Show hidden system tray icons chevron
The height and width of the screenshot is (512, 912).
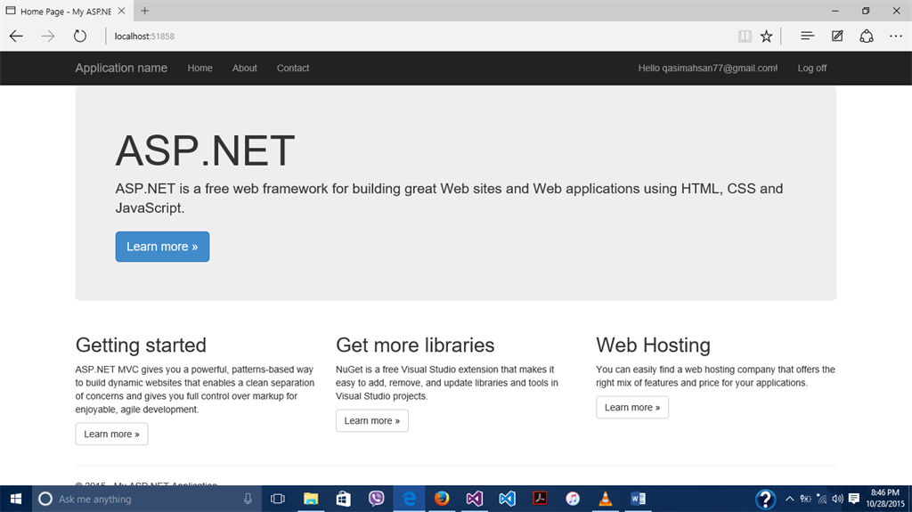pyautogui.click(x=789, y=499)
